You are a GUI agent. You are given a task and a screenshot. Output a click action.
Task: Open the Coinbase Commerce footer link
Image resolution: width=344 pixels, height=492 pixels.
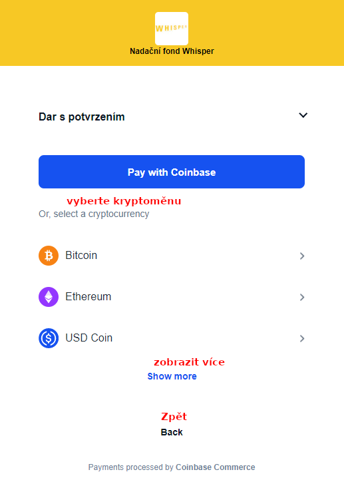(215, 467)
